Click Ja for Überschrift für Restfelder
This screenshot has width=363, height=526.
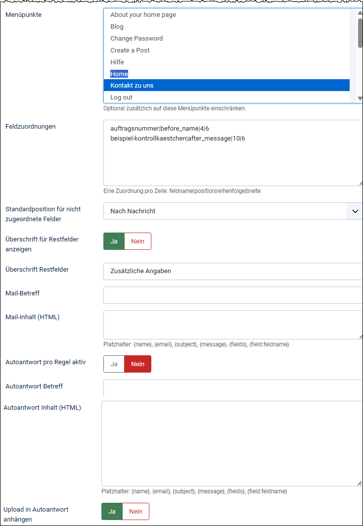tap(114, 241)
